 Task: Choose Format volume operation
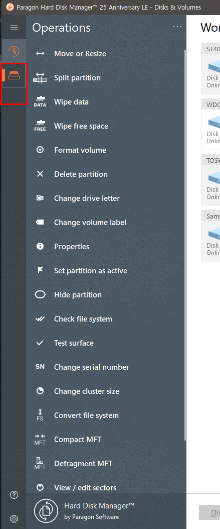80,150
